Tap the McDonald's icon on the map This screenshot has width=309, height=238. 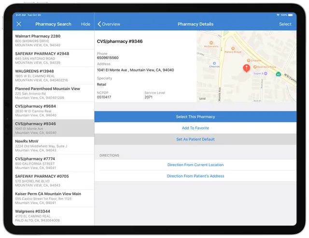coord(211,43)
